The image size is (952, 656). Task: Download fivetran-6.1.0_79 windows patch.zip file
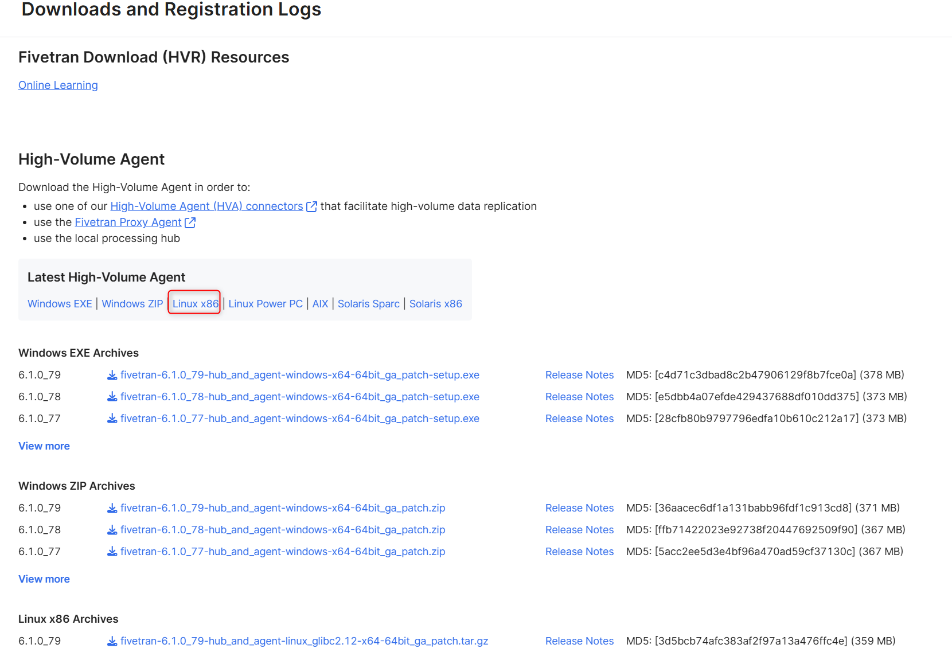283,508
